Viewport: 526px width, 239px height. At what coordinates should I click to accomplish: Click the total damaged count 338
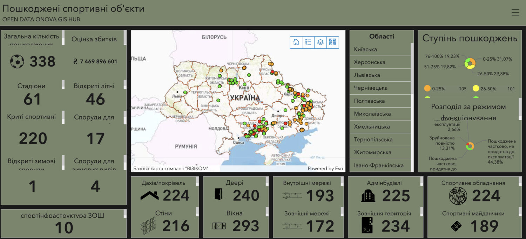pos(42,62)
